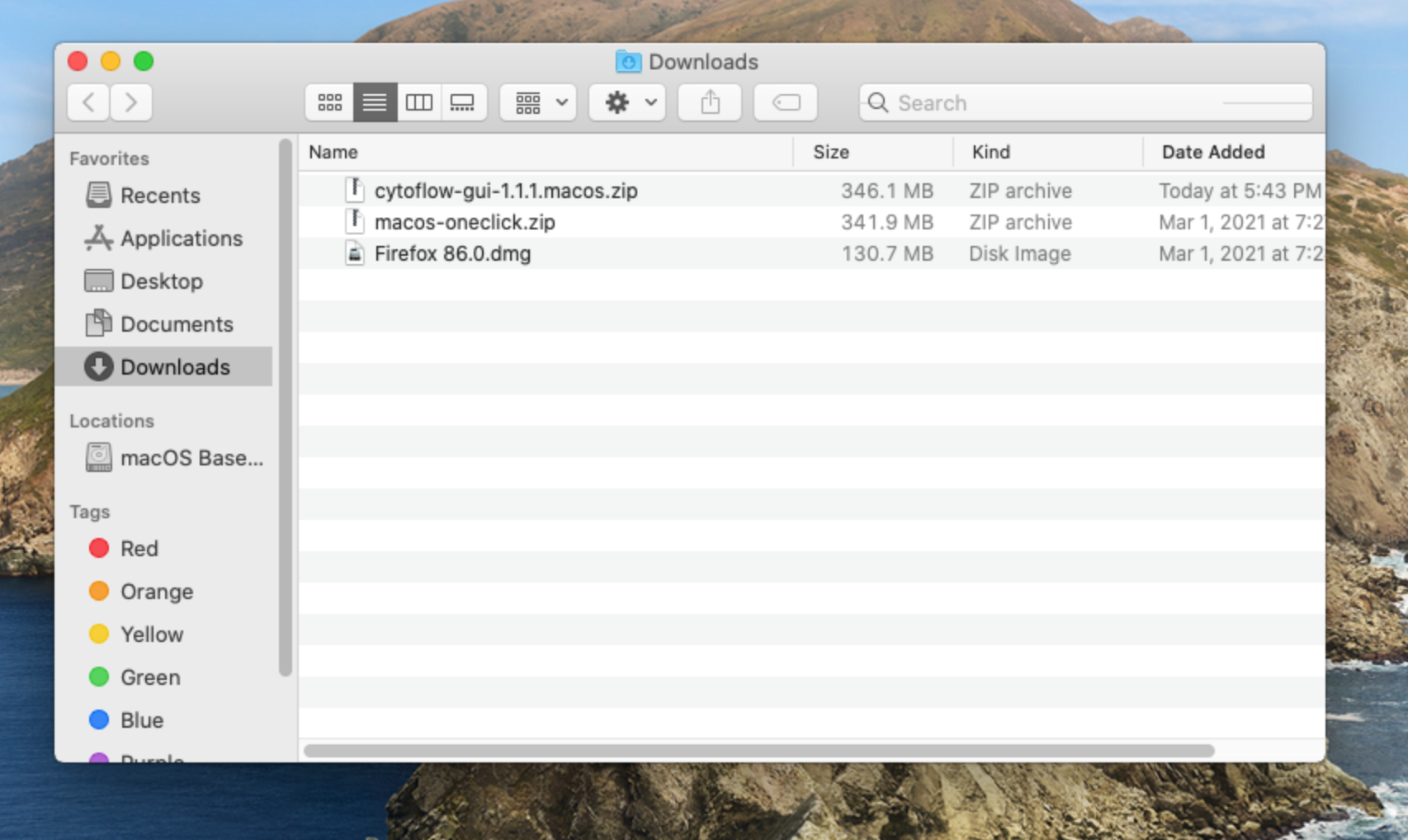Image resolution: width=1408 pixels, height=840 pixels.
Task: Zoom the window with the green button
Action: tap(144, 61)
